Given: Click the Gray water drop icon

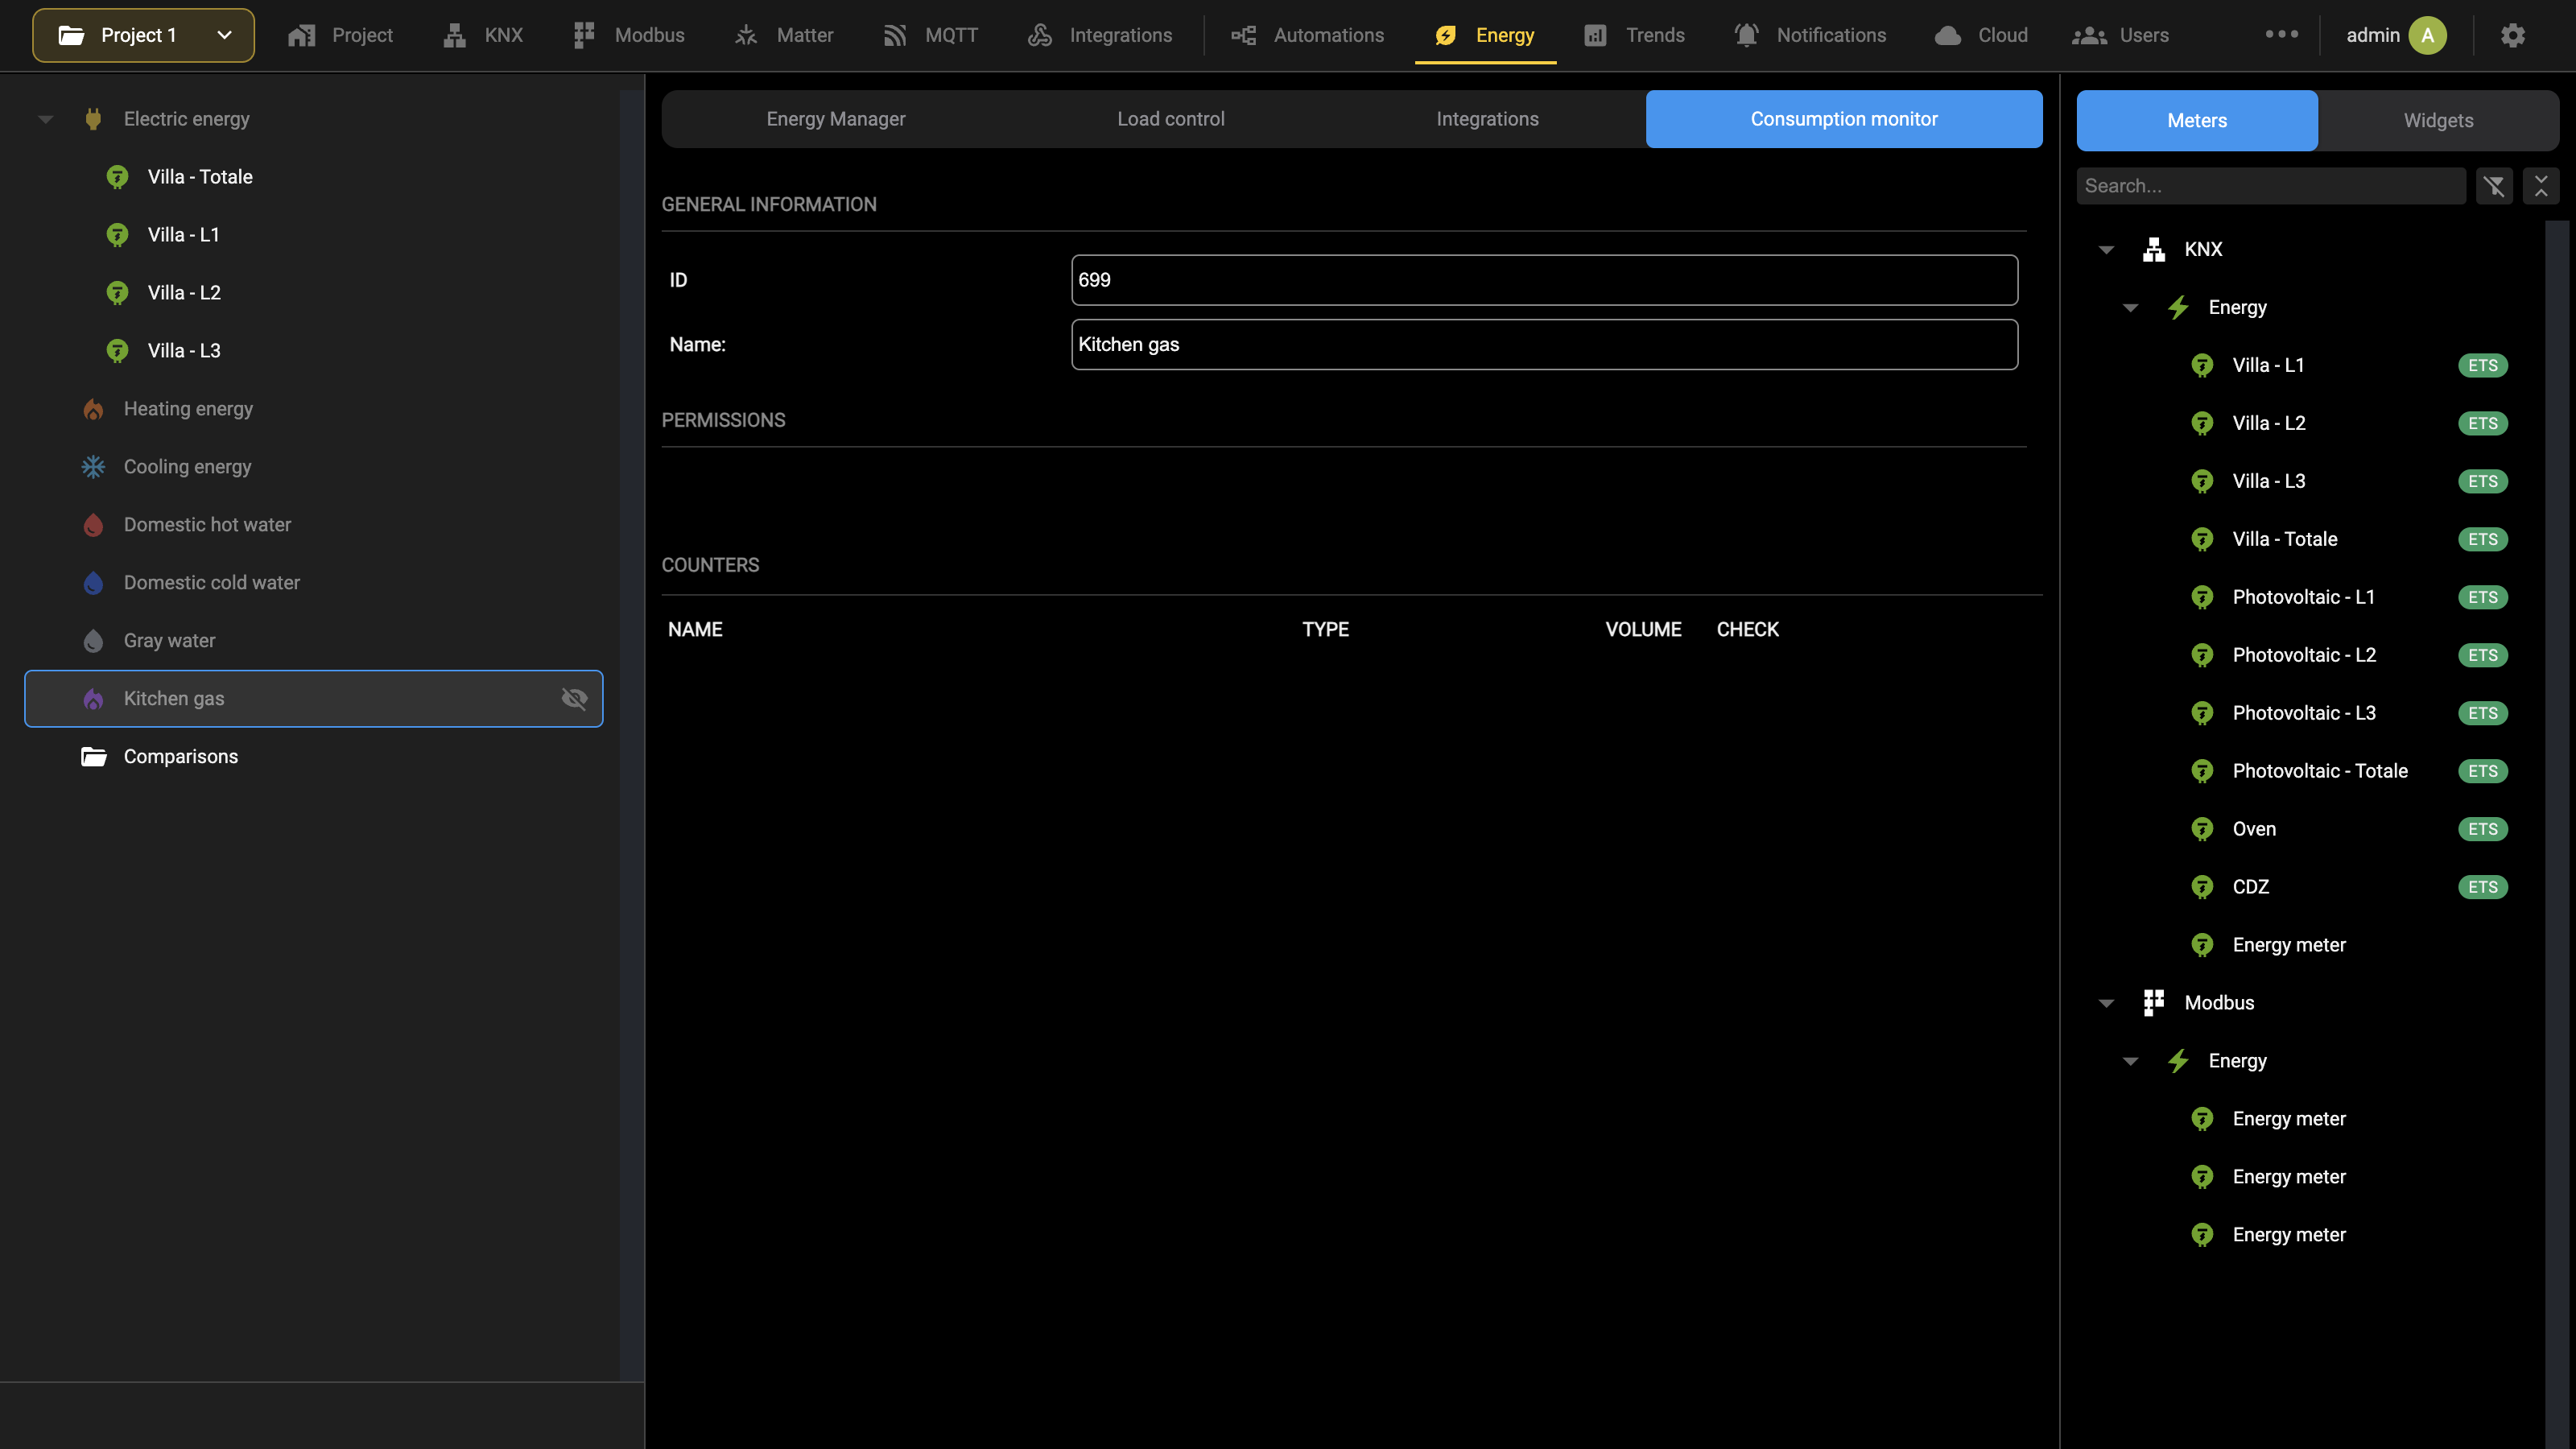Looking at the screenshot, I should tap(93, 641).
